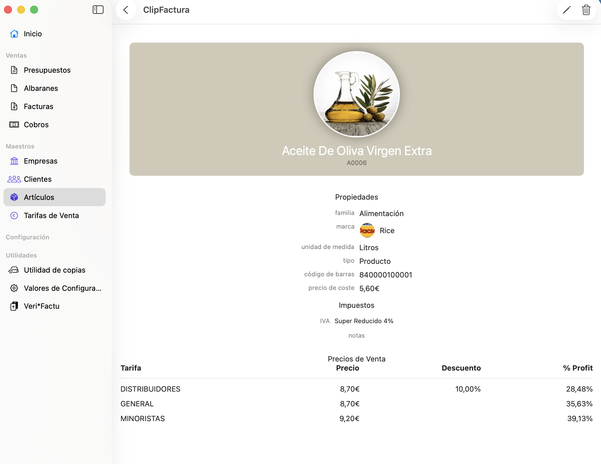Click the Dacsa brand logo
601x464 pixels.
pos(367,230)
